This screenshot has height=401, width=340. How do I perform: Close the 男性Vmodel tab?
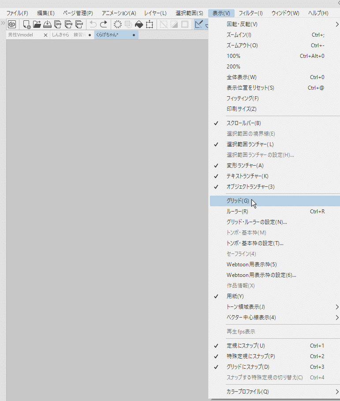coord(45,35)
